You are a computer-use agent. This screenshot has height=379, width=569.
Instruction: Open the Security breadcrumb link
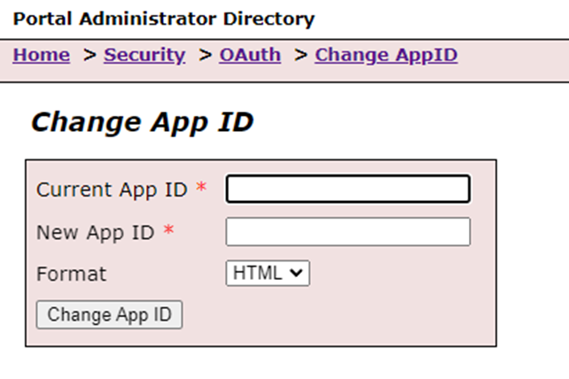click(144, 55)
